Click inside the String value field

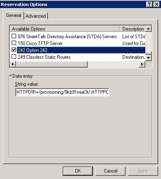click(62, 92)
